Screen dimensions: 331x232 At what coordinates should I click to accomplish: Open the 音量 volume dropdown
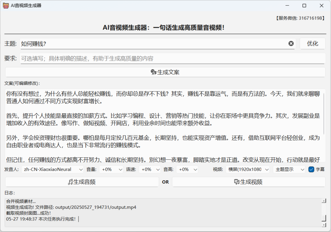click(x=112, y=169)
